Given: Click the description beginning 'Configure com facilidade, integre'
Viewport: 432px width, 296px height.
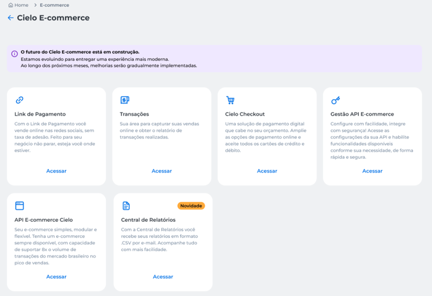Looking at the screenshot, I should coord(372,140).
